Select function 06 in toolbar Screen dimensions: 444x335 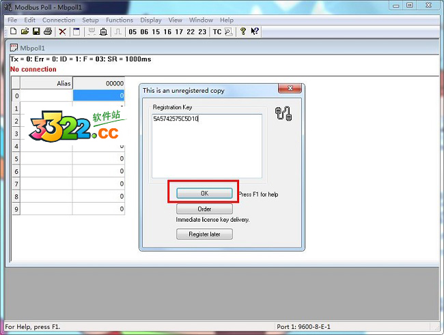click(144, 31)
